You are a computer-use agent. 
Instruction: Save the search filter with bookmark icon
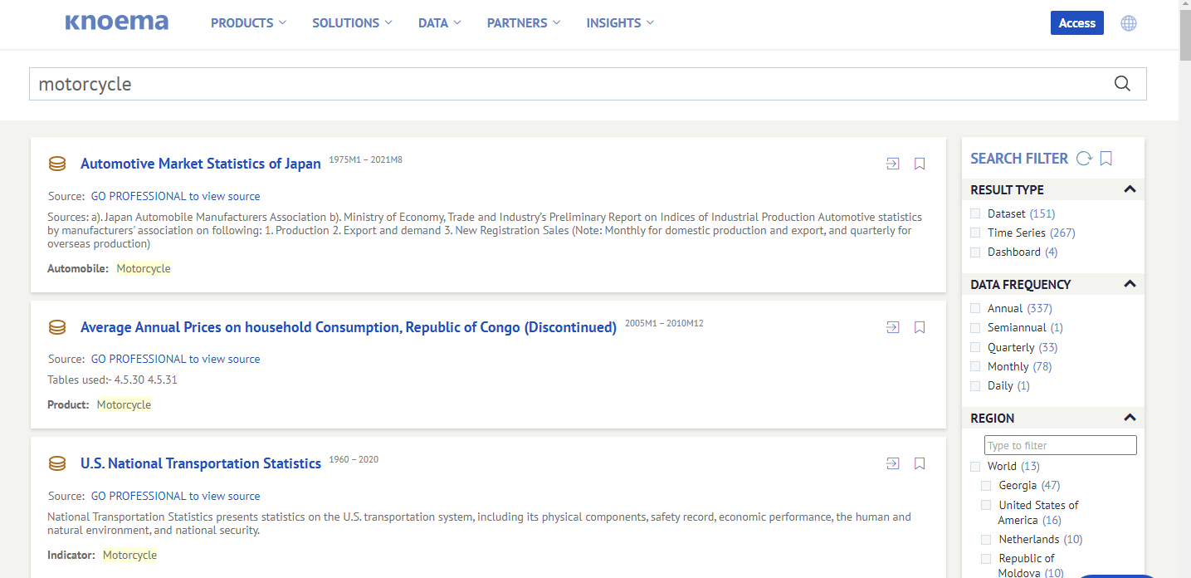pos(1106,159)
